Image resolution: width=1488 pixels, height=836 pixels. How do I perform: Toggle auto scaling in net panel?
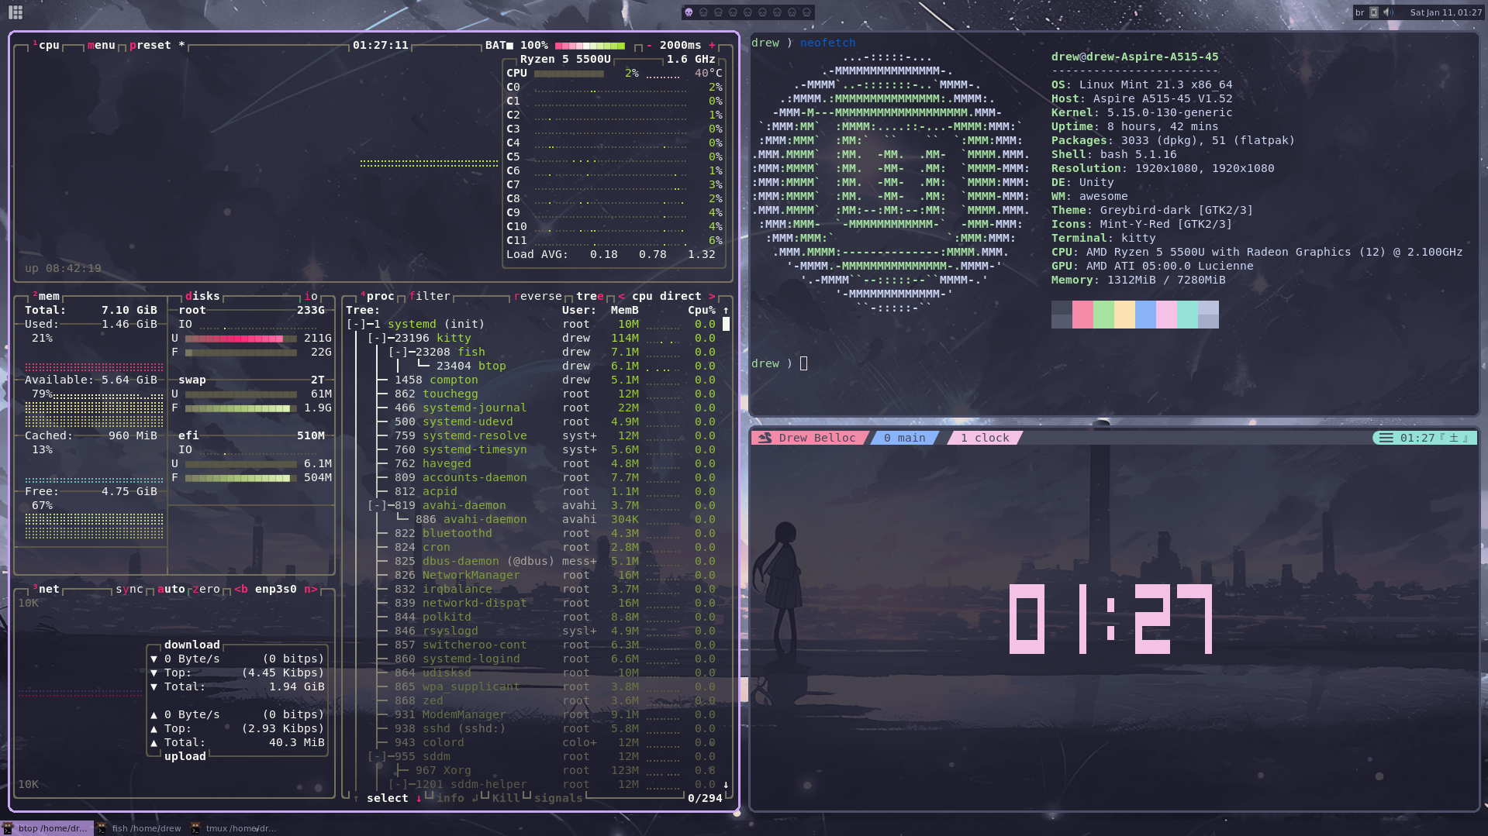[x=171, y=589]
